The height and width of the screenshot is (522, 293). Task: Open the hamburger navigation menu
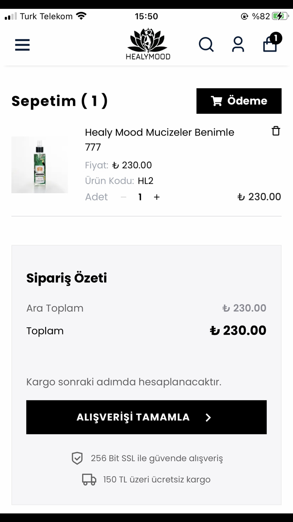[22, 45]
